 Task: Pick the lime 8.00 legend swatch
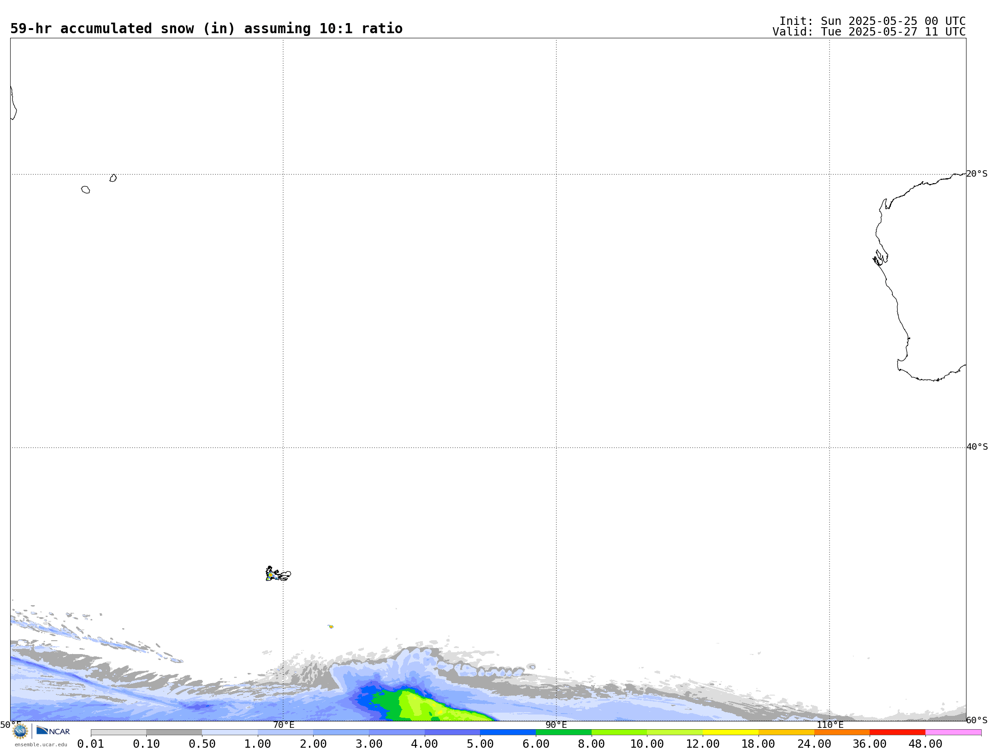coord(619,732)
